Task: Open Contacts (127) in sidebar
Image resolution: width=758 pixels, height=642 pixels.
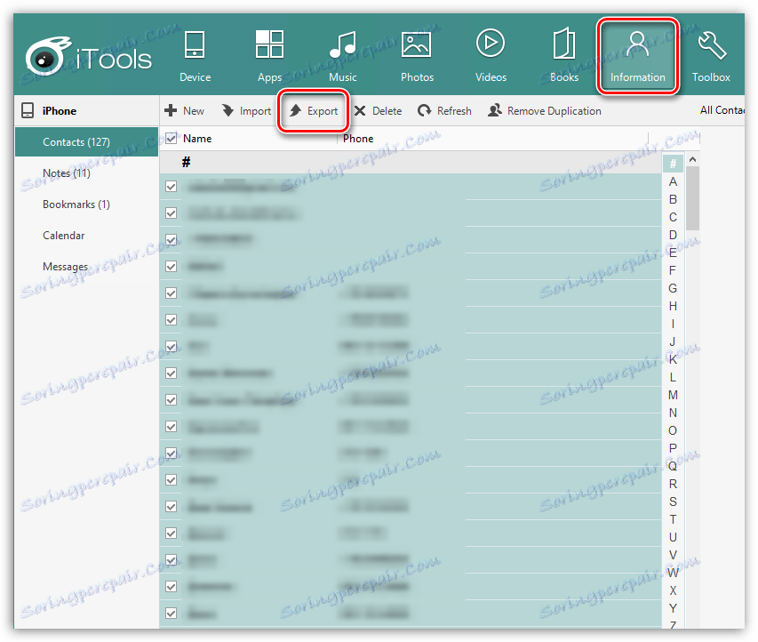Action: click(87, 141)
